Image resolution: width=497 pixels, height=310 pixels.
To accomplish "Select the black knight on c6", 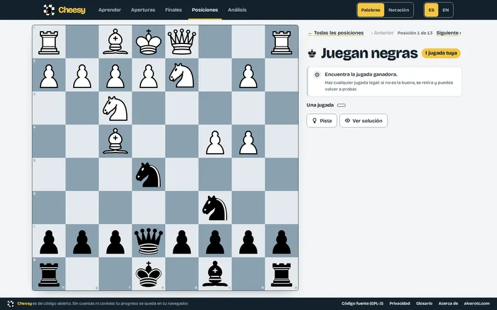I will [215, 208].
